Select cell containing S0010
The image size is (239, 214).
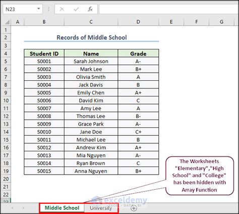tap(44, 132)
